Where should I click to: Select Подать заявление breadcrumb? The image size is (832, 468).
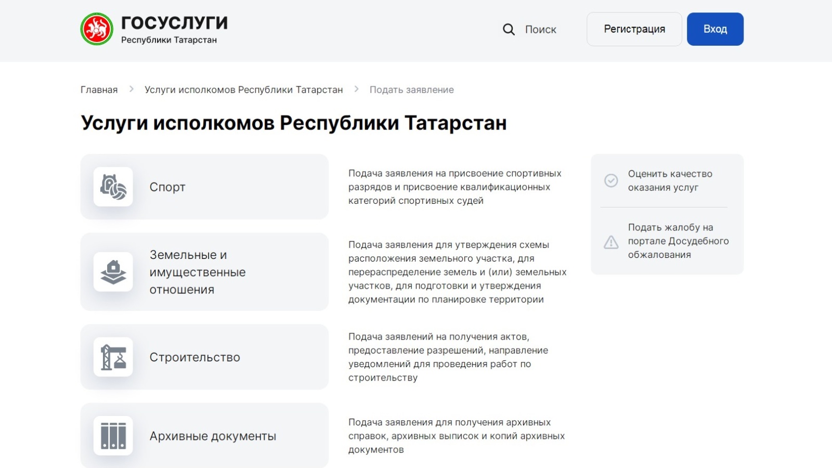(x=412, y=90)
